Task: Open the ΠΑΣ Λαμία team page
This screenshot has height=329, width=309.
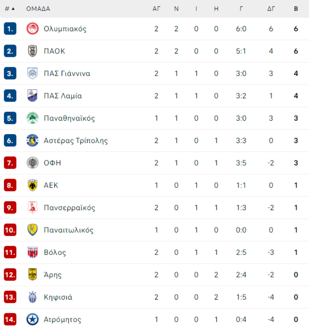Action: pos(62,96)
